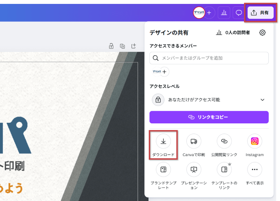Add member with plus under search field
The width and height of the screenshot is (280, 201).
coord(164,72)
